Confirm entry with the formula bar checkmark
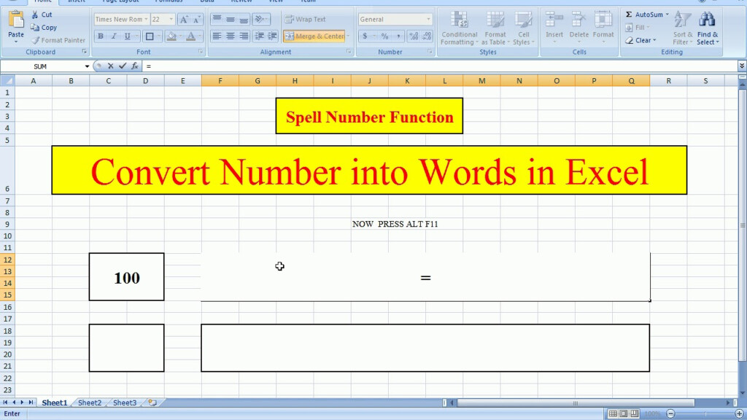 [x=123, y=66]
